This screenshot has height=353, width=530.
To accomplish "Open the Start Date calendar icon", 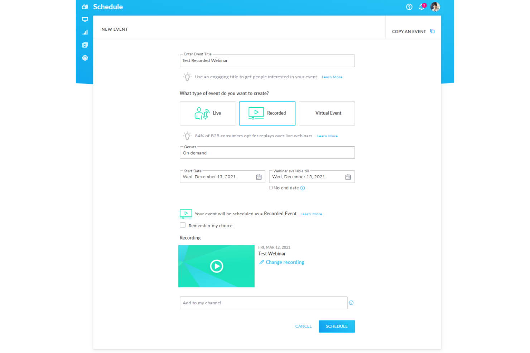I will point(259,176).
